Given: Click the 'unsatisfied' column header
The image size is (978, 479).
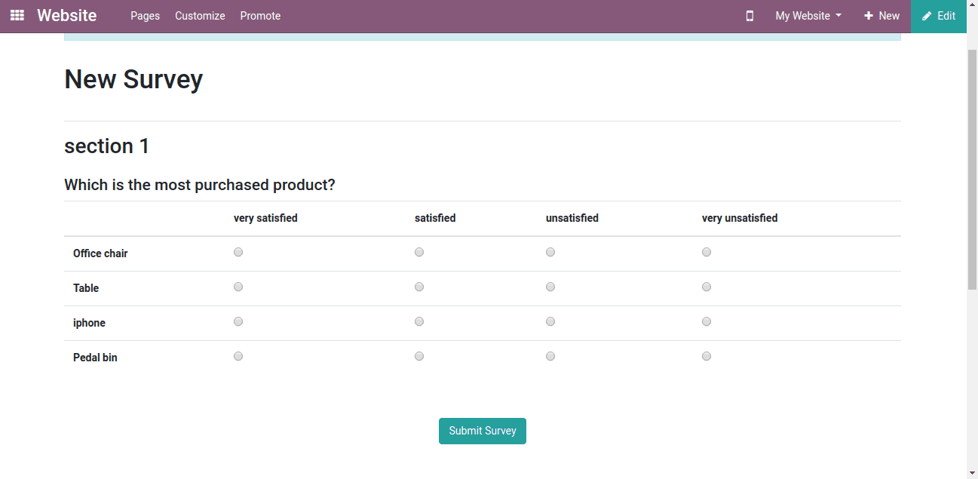Looking at the screenshot, I should coord(572,218).
